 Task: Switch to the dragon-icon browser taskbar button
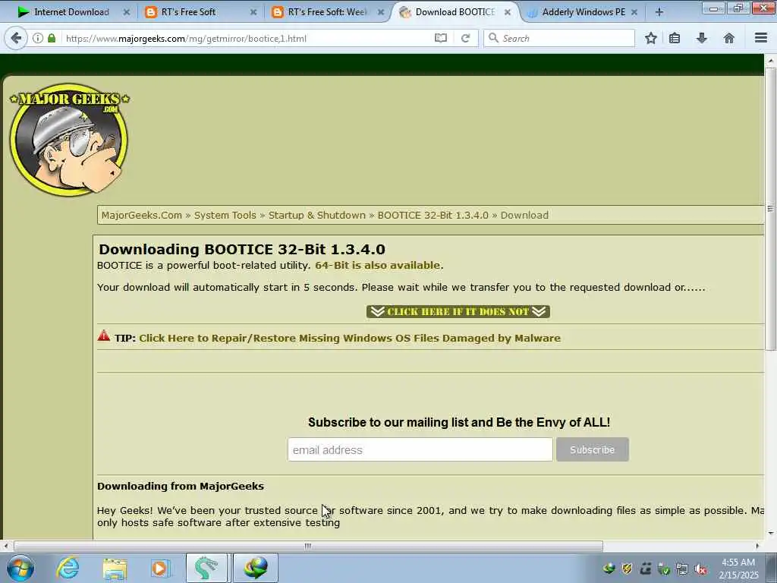[x=206, y=568]
